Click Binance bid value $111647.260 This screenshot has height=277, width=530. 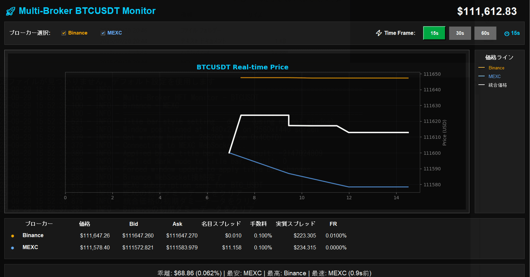tap(138, 235)
